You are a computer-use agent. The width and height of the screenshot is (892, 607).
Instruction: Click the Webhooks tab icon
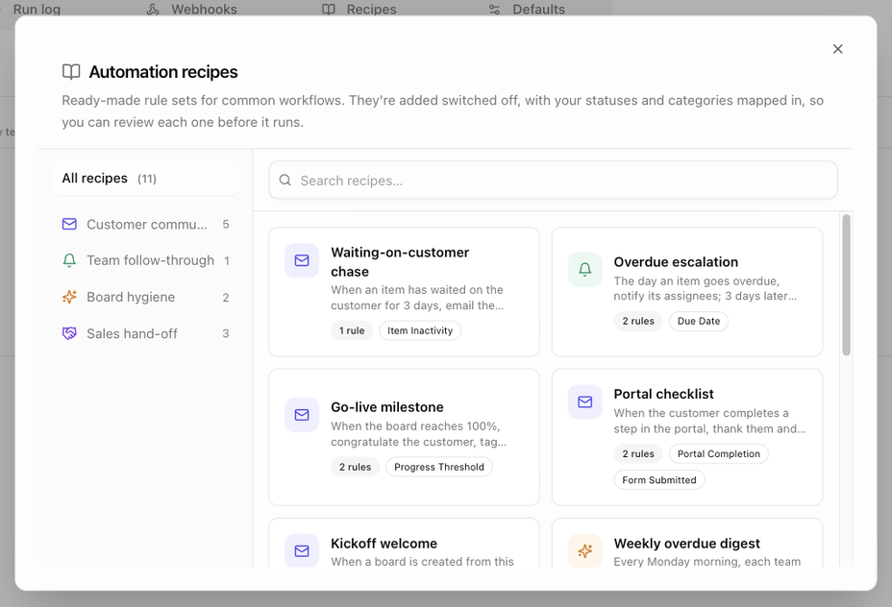tap(153, 9)
